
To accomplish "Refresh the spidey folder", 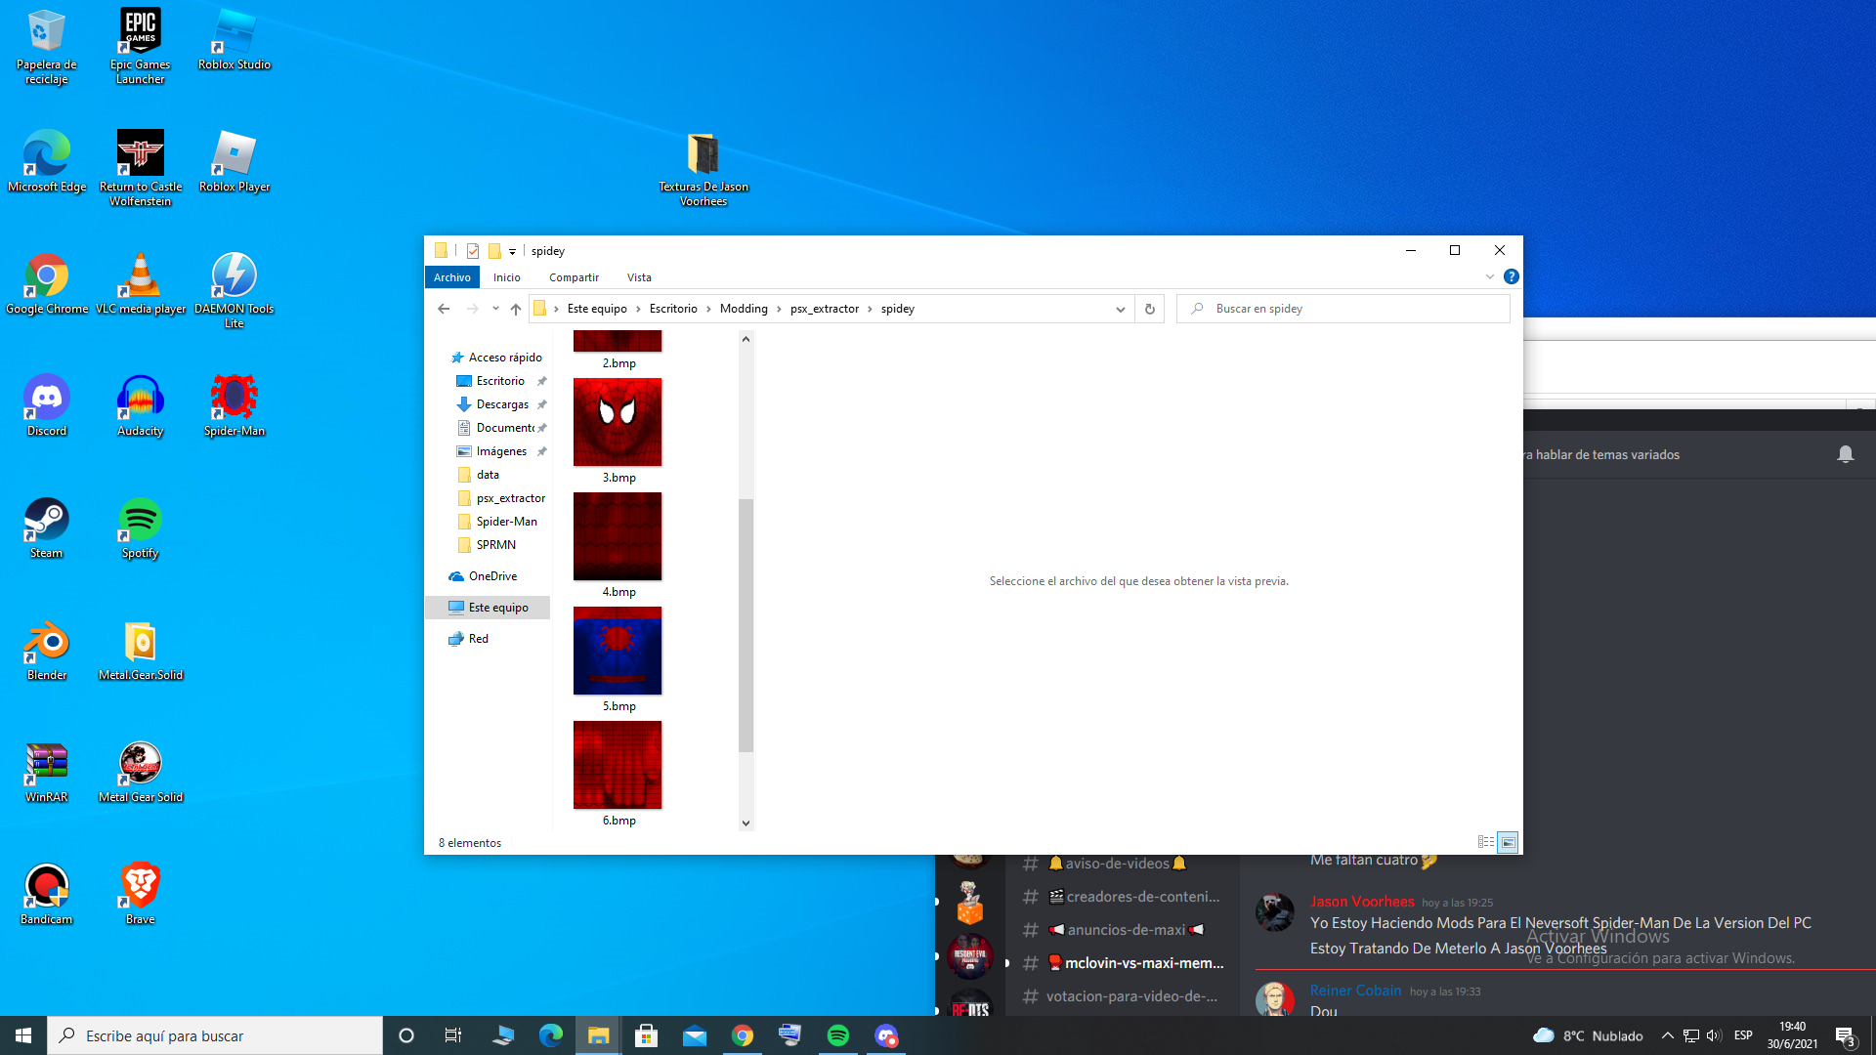I will (1149, 309).
